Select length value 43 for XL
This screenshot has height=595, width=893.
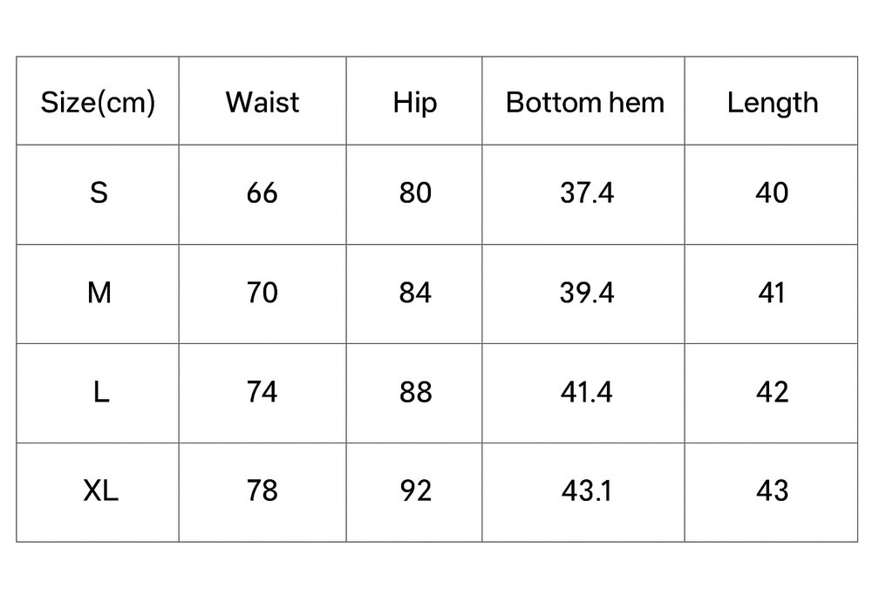click(x=772, y=491)
